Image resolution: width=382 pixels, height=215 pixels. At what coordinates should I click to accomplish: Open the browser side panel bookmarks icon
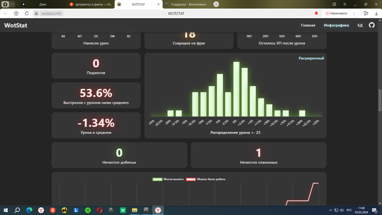click(x=334, y=4)
